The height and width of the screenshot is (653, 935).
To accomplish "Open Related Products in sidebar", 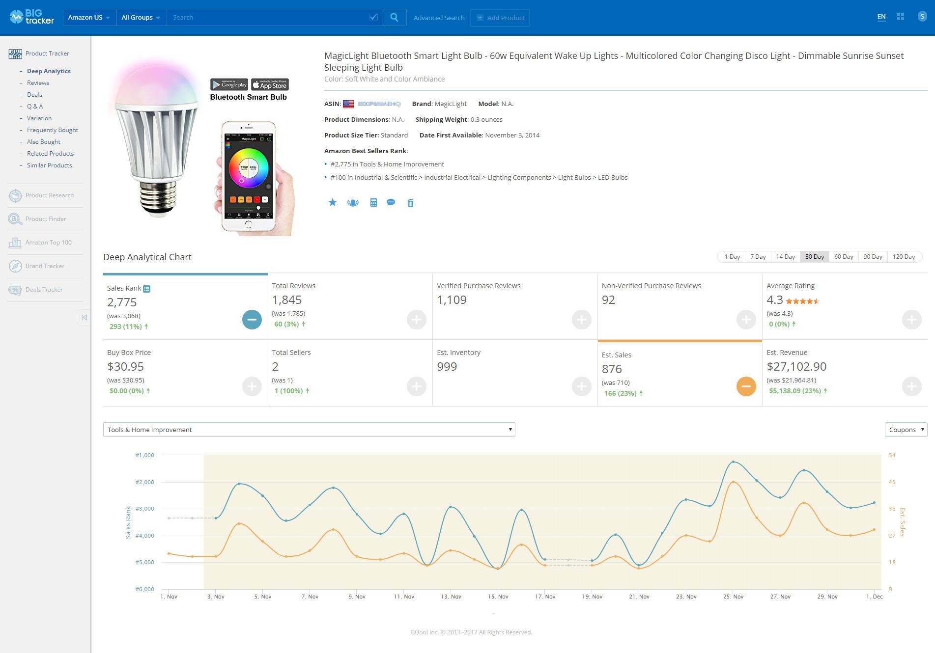I will click(x=50, y=153).
